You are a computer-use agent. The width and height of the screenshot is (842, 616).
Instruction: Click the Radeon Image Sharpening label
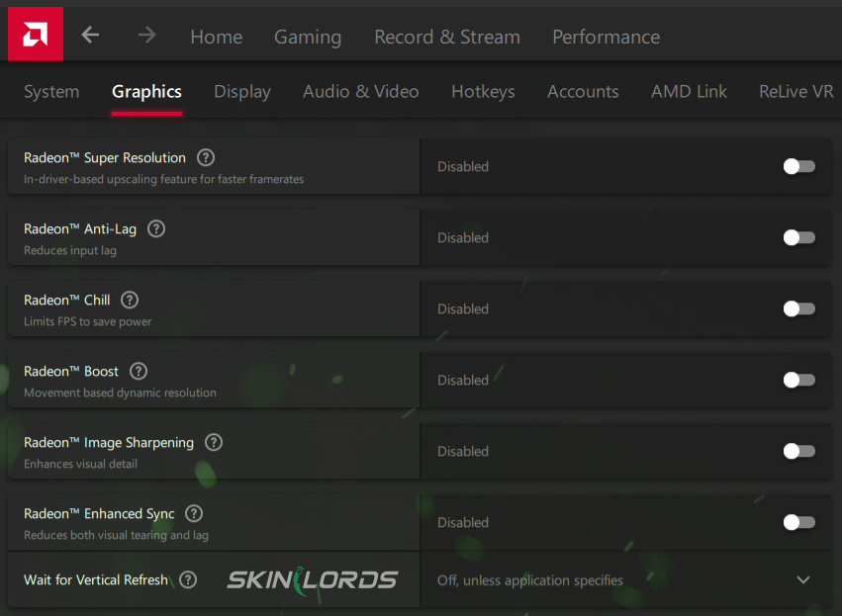point(109,443)
